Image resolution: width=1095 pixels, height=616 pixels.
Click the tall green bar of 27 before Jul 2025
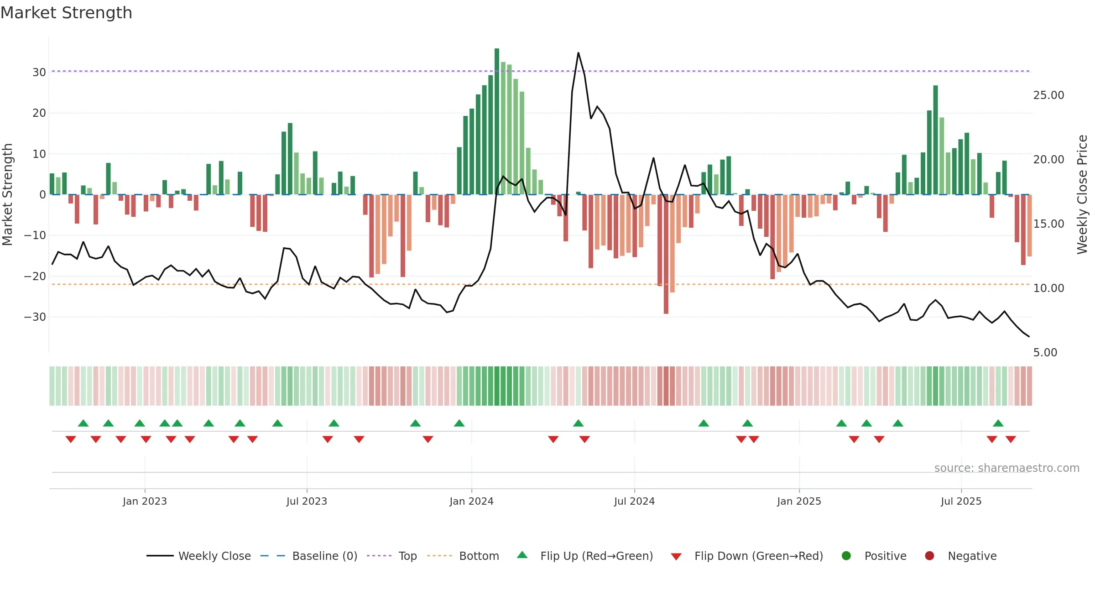935,140
